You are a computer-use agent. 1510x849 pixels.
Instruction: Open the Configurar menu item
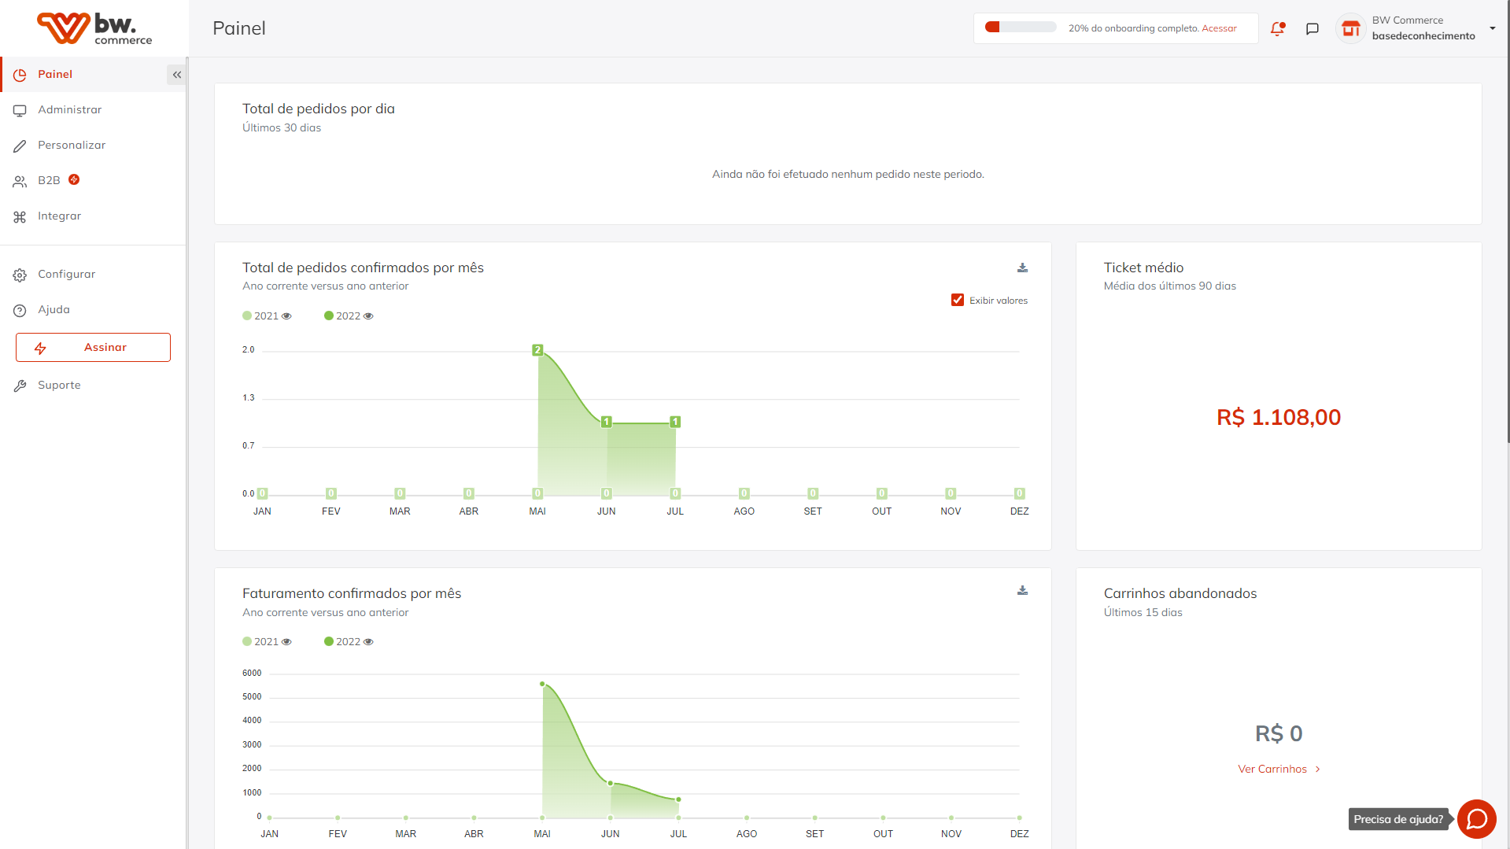(93, 275)
